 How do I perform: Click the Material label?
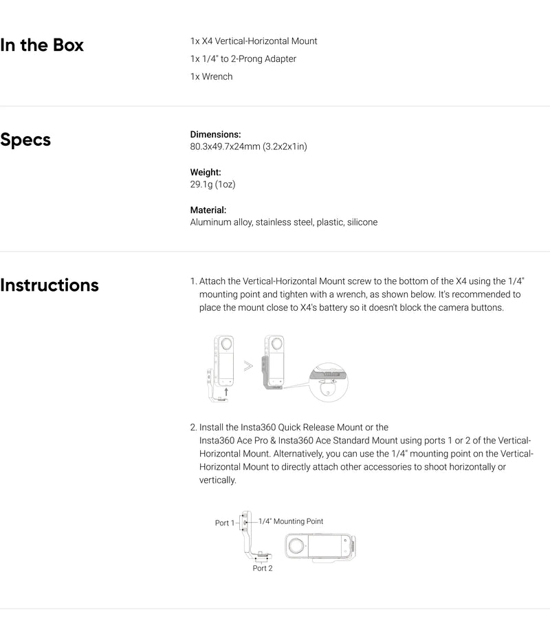tap(208, 210)
